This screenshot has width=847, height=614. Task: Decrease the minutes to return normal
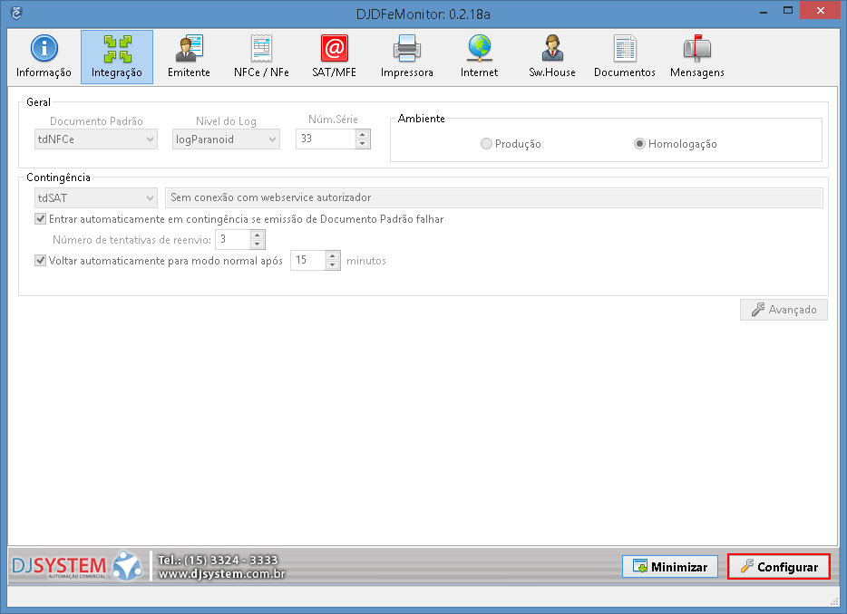click(333, 265)
